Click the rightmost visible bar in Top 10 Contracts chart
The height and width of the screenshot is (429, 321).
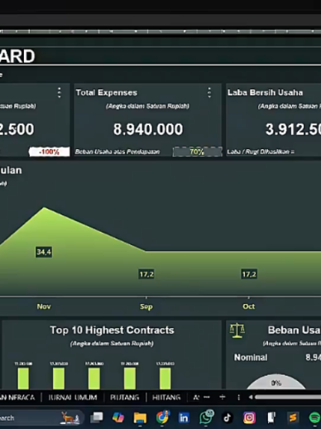(x=165, y=378)
